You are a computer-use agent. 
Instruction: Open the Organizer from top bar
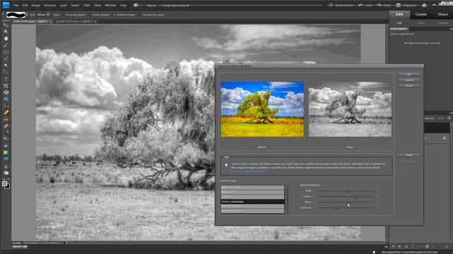[407, 5]
